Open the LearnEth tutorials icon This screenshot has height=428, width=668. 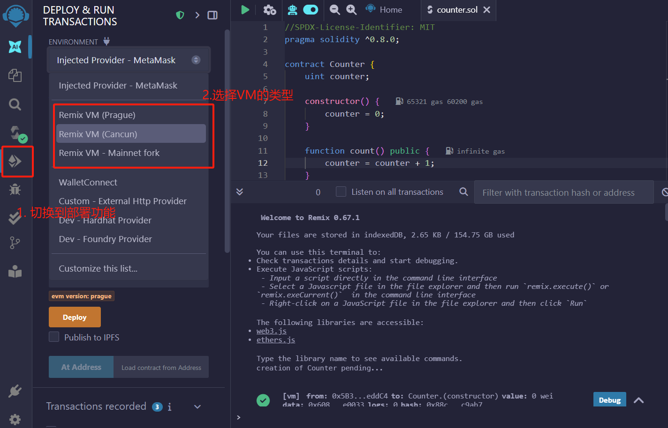[x=15, y=272]
